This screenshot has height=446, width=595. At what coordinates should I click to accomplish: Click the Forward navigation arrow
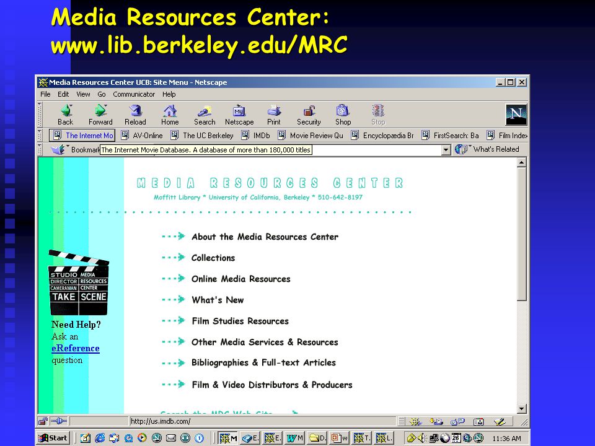pyautogui.click(x=100, y=115)
